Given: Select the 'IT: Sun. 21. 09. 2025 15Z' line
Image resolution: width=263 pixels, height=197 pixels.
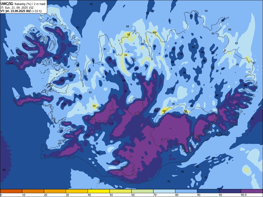Looking at the screenshot, I should [17, 8].
